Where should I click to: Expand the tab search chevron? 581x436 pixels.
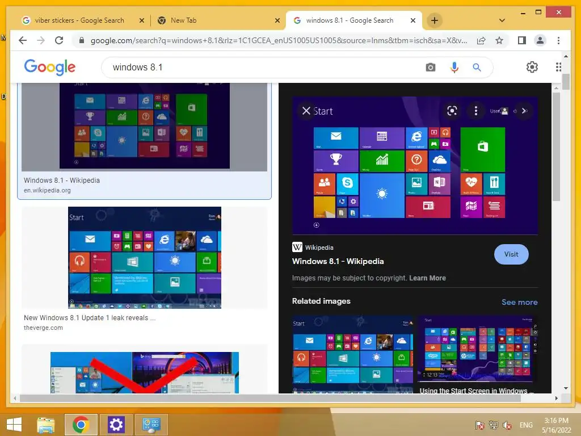[502, 20]
